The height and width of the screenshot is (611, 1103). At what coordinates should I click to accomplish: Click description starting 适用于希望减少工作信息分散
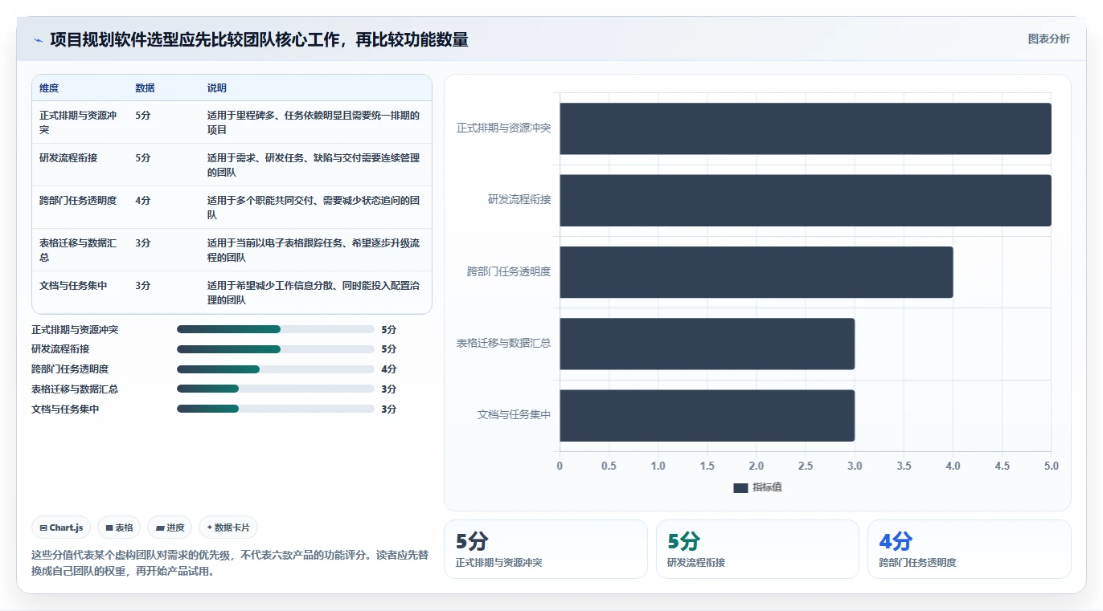coord(314,292)
